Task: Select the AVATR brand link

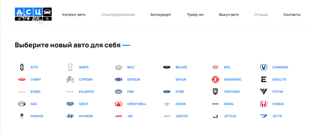Action: 84,67
